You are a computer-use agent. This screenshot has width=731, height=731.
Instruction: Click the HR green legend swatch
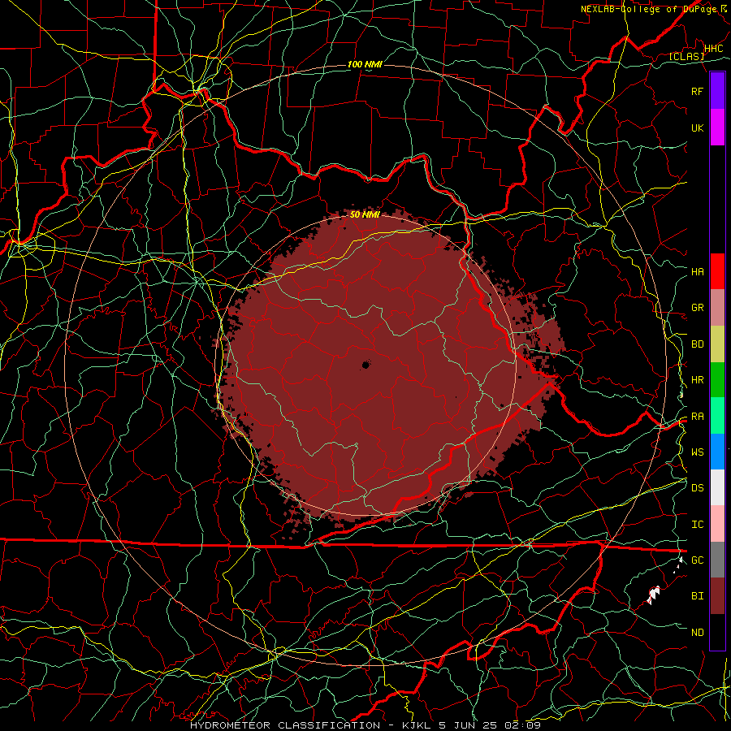point(717,380)
